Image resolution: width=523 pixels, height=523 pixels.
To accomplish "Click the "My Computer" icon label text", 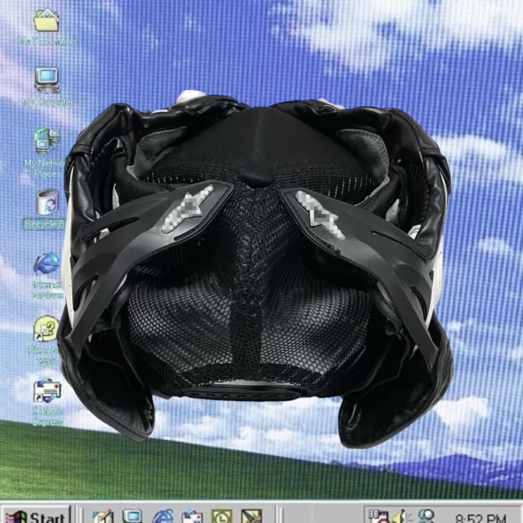I will point(47,102).
